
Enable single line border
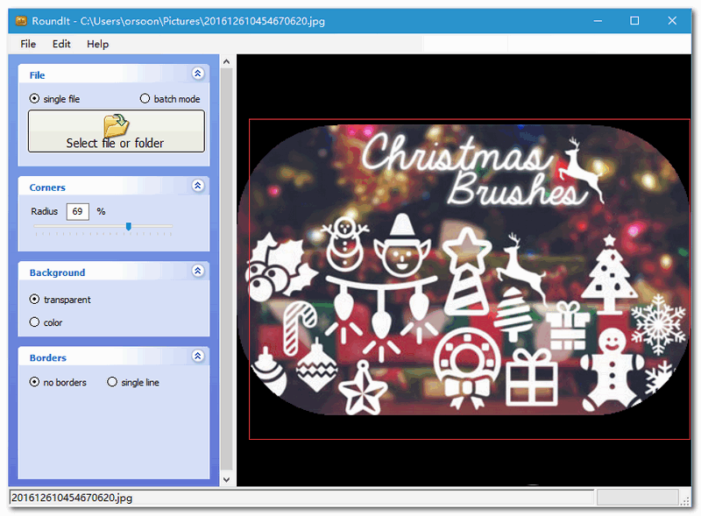pyautogui.click(x=112, y=382)
